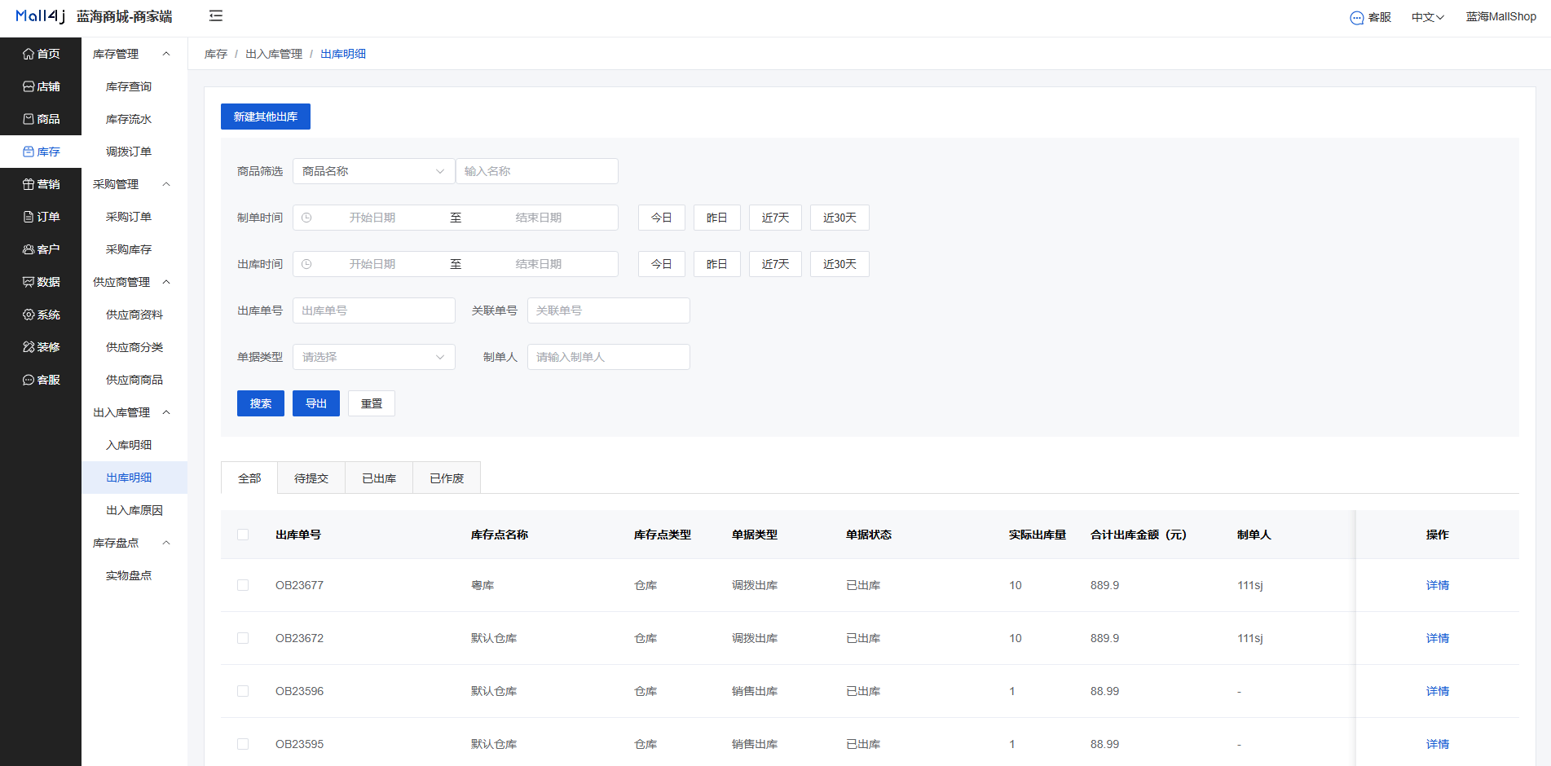Screen dimensions: 1551x766
Task: Open 详情 link for OB23596
Action: point(1438,691)
